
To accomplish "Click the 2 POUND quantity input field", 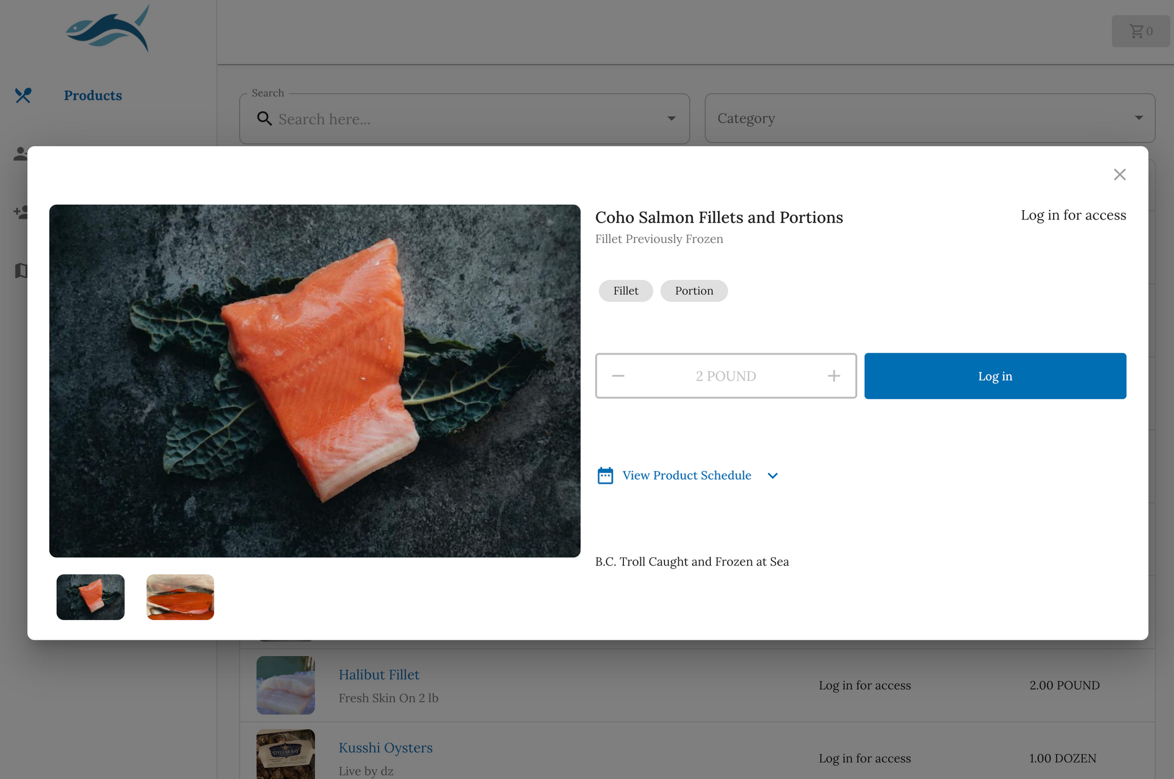I will [726, 376].
